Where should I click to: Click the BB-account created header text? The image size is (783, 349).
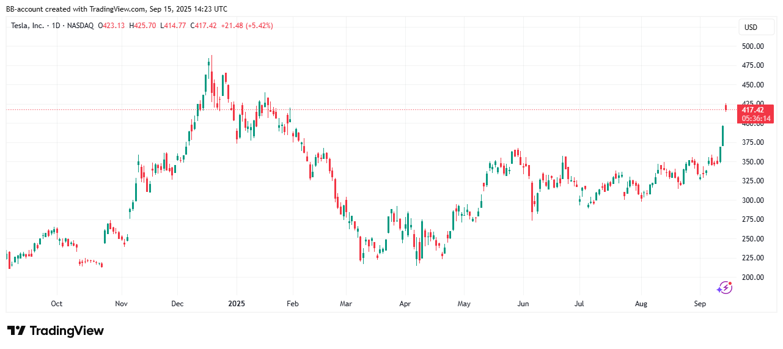point(116,9)
